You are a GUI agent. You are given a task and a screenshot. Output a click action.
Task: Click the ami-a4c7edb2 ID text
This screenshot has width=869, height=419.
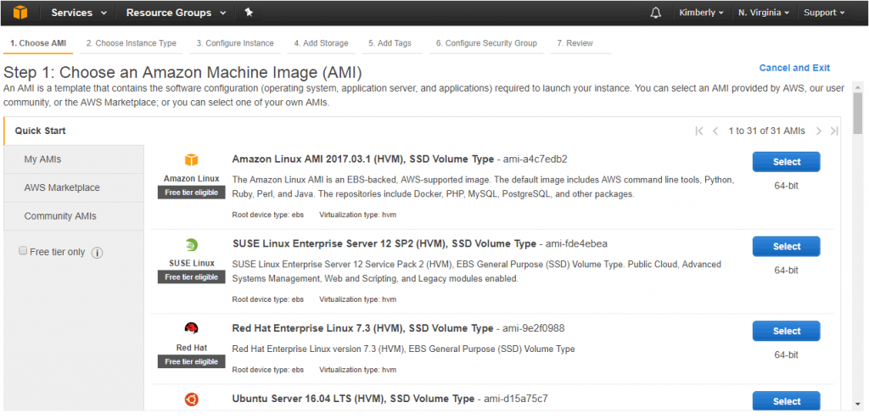535,159
